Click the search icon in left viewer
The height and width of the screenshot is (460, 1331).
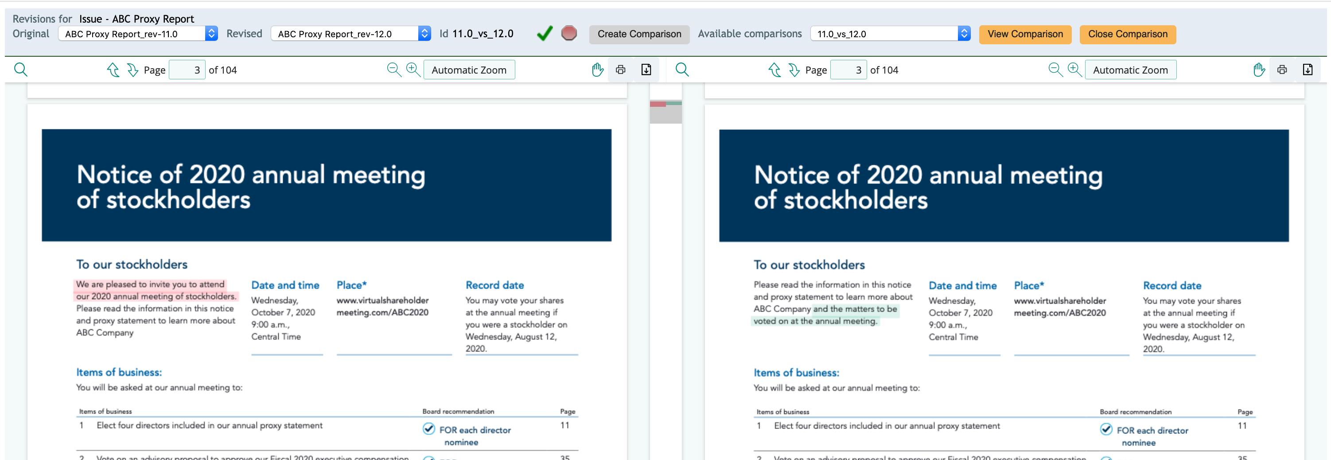(x=21, y=70)
